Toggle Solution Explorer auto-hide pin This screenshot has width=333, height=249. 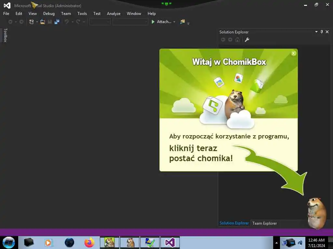pos(322,32)
